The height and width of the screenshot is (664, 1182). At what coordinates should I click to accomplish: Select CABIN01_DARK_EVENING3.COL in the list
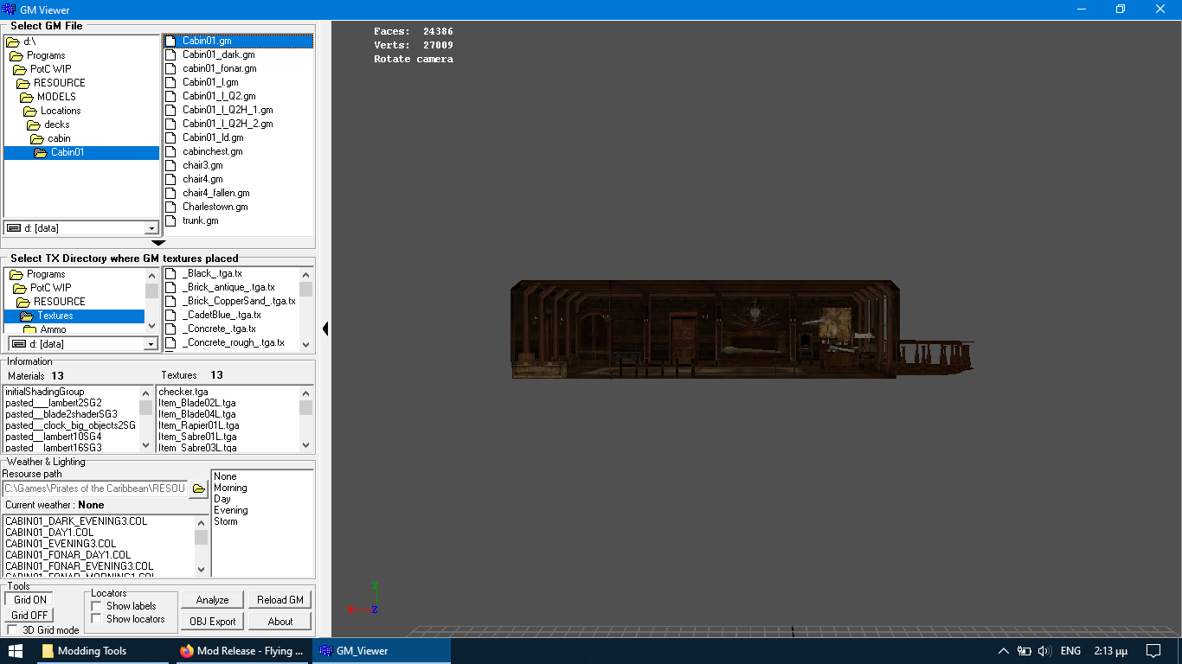76,521
